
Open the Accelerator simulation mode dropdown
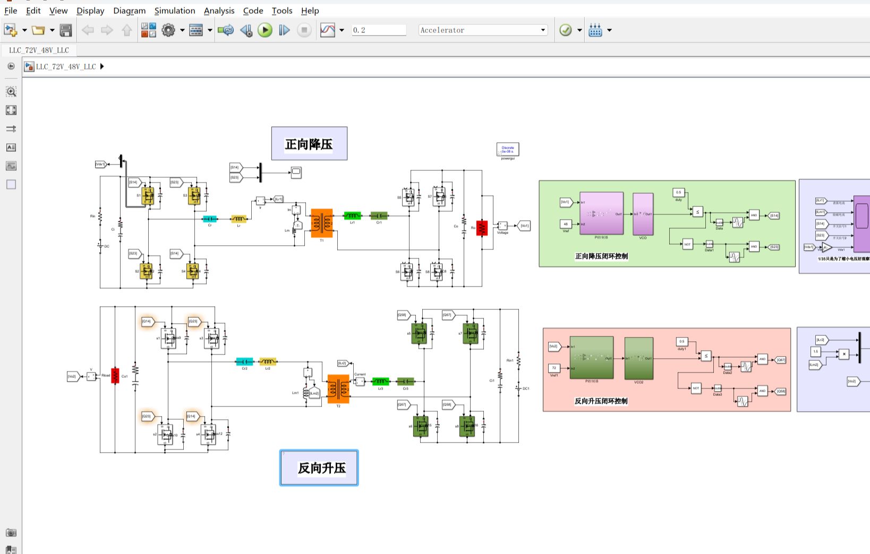click(x=483, y=30)
